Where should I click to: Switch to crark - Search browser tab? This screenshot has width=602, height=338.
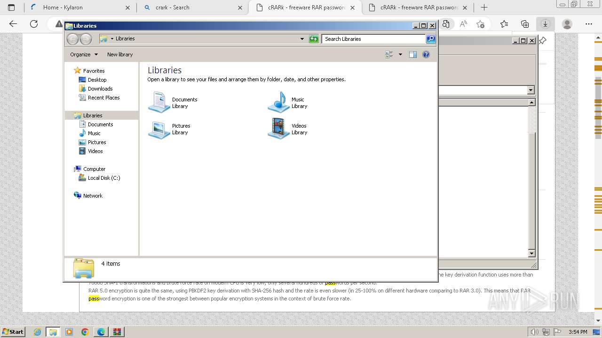193,8
